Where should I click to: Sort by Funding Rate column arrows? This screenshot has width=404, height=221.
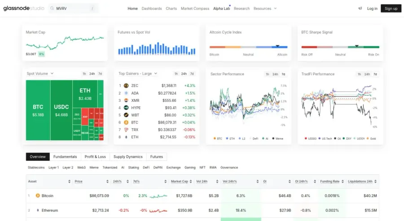343,182
